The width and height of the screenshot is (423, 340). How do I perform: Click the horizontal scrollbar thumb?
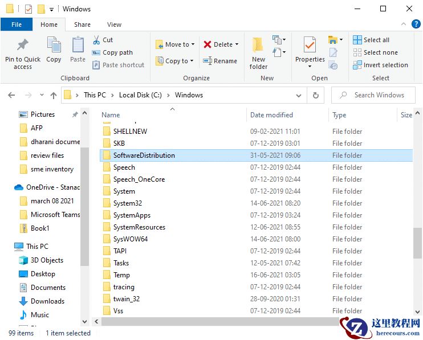point(220,321)
